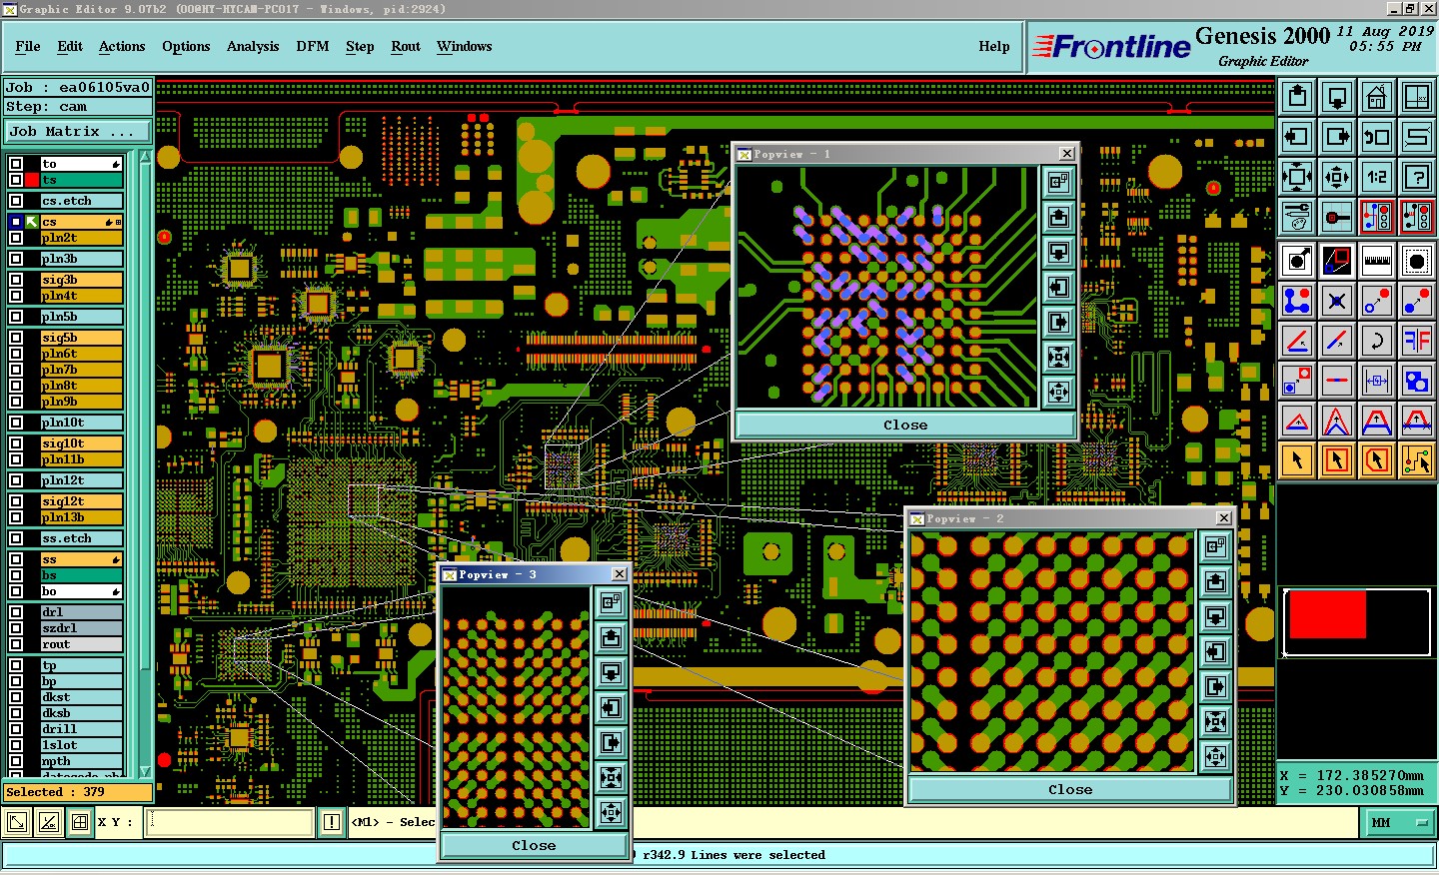Toggle checkbox for layer sig10t
The width and height of the screenshot is (1439, 875).
[16, 443]
